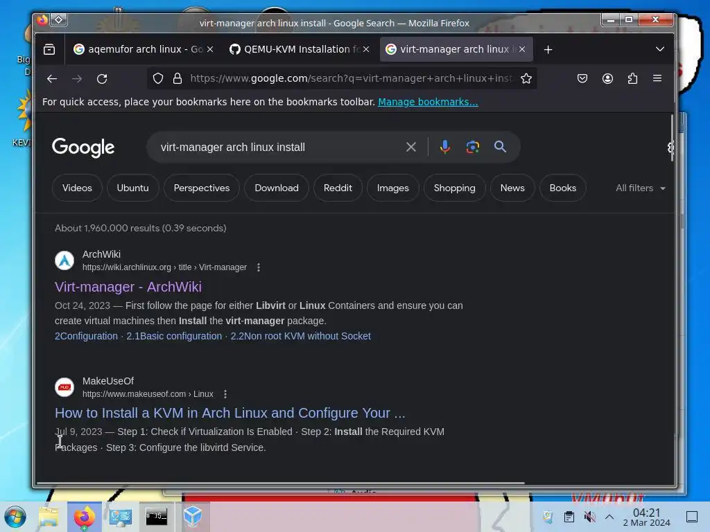
Task: Open the clipboard tray icon
Action: point(569,517)
